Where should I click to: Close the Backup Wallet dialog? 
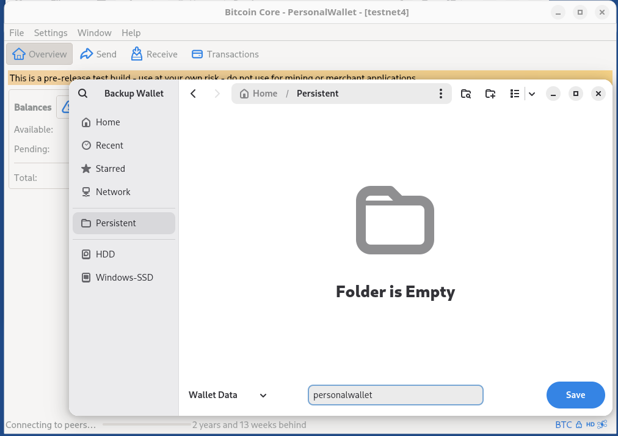[598, 94]
